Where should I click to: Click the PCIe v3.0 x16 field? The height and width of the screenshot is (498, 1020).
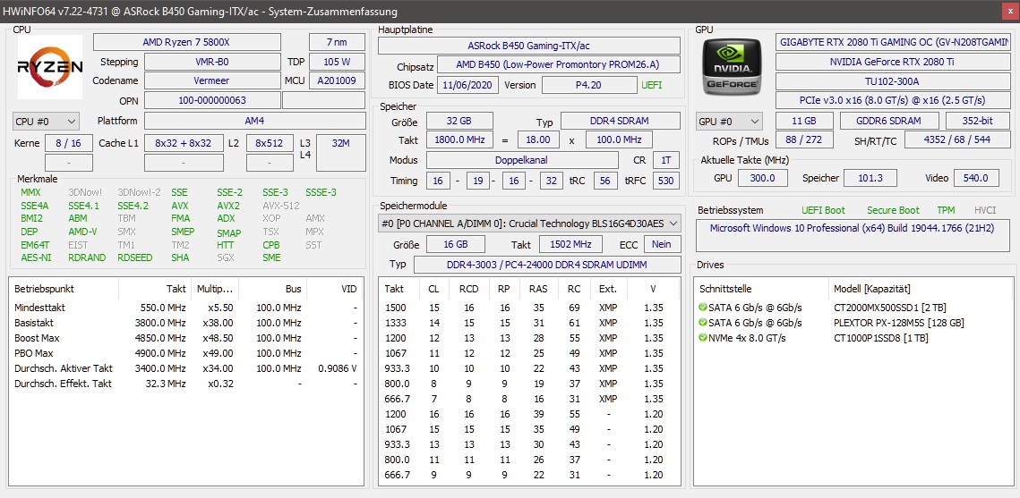[892, 100]
